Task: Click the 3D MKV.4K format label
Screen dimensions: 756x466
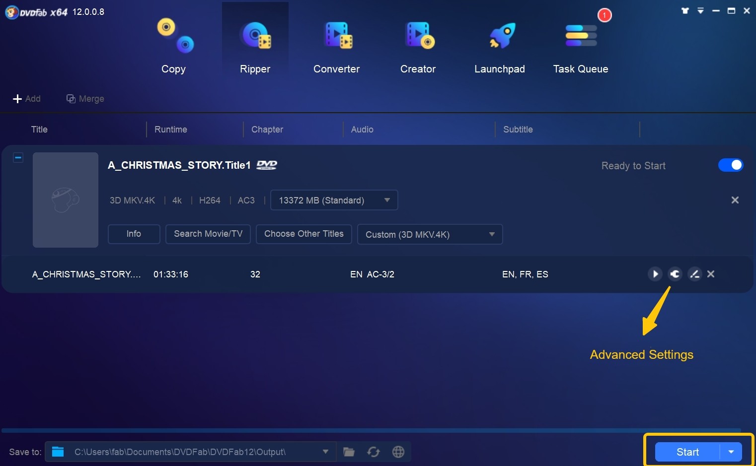Action: pos(132,200)
